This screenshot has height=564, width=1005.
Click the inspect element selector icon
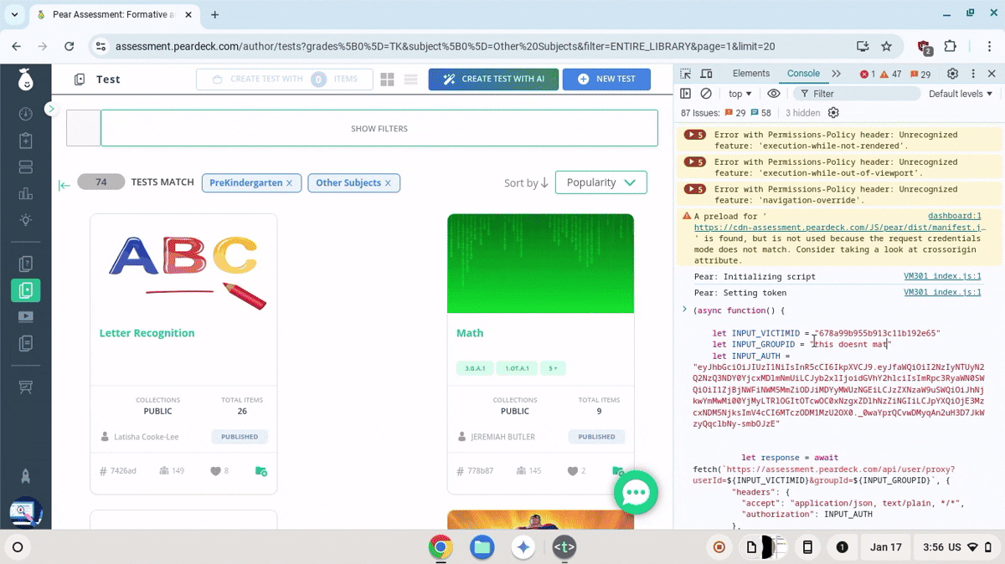click(x=686, y=74)
